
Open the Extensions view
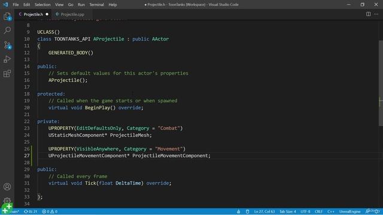7,73
